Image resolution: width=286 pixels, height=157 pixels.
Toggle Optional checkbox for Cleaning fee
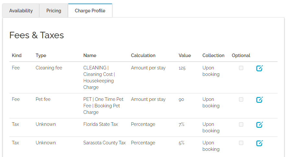(x=241, y=68)
